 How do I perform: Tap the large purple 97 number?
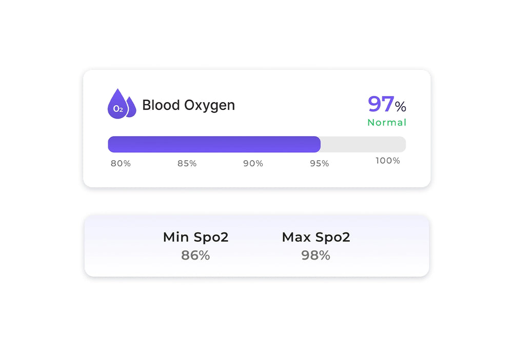381,104
